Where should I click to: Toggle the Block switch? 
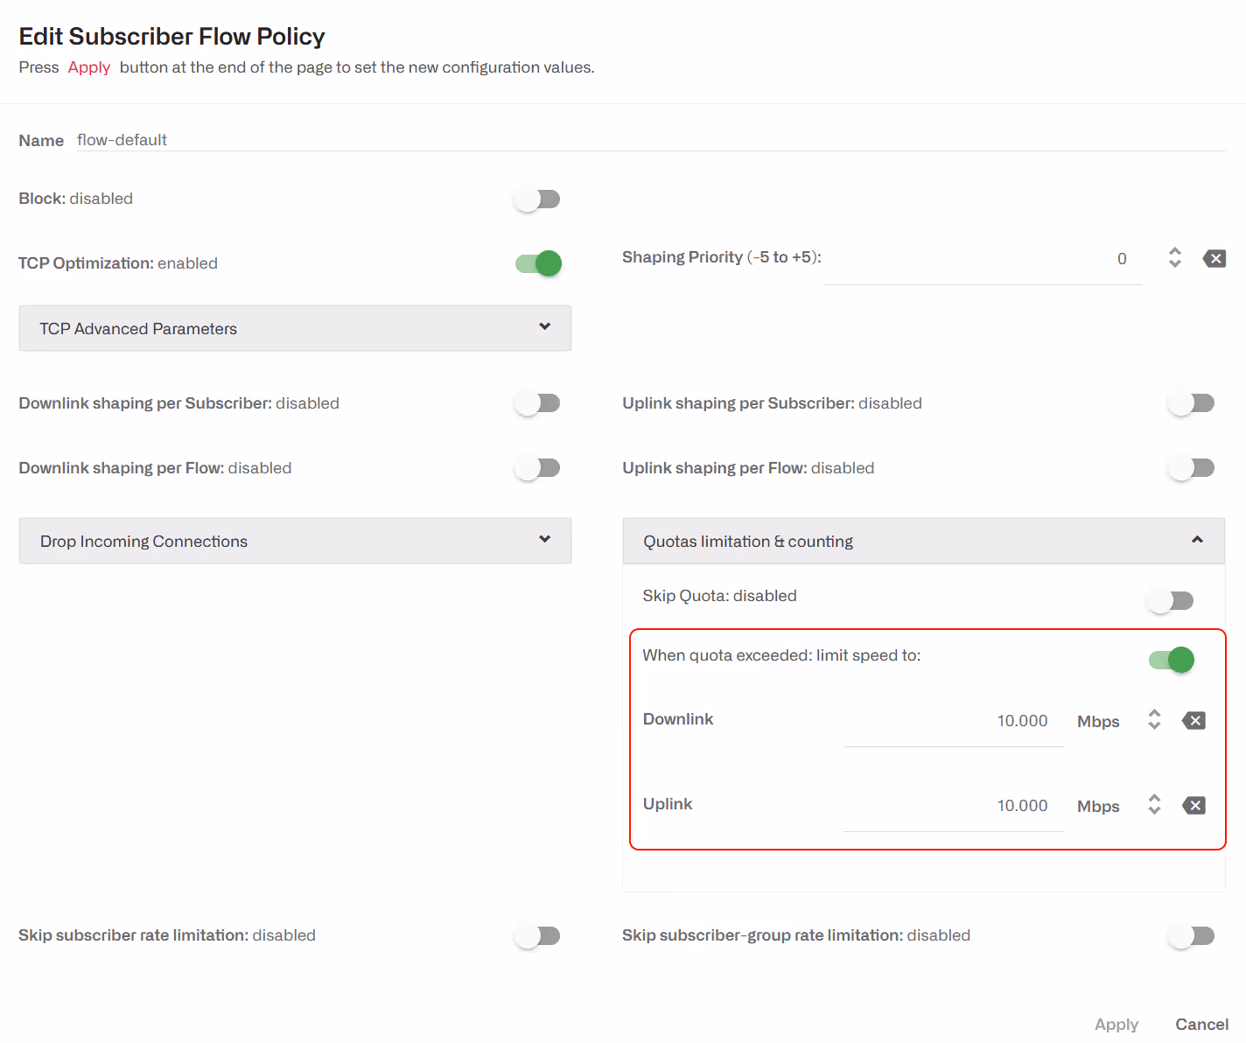[537, 199]
